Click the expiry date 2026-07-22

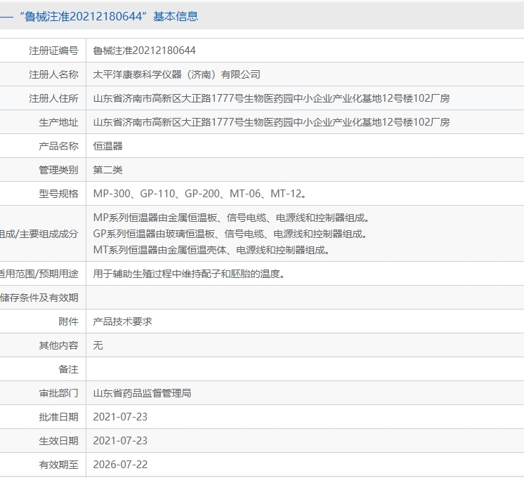[120, 465]
